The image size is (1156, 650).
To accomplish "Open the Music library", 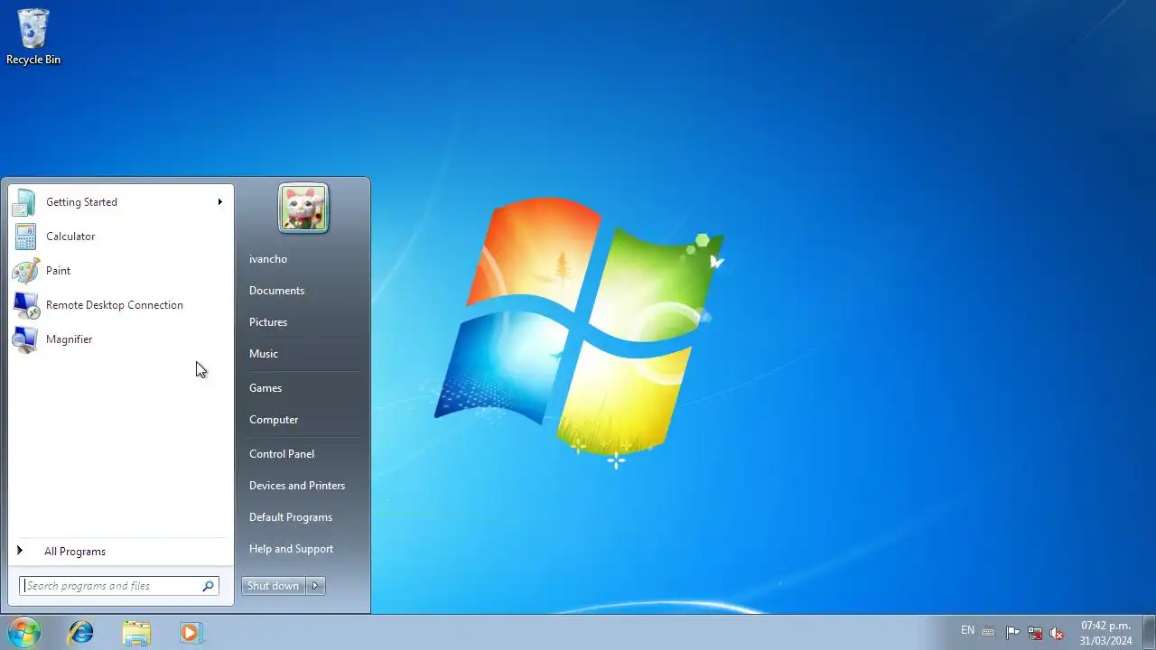I will tap(264, 354).
